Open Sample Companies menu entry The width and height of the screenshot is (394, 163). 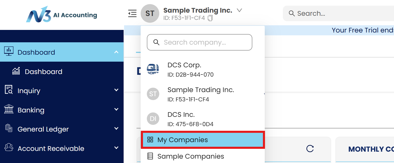click(x=191, y=156)
